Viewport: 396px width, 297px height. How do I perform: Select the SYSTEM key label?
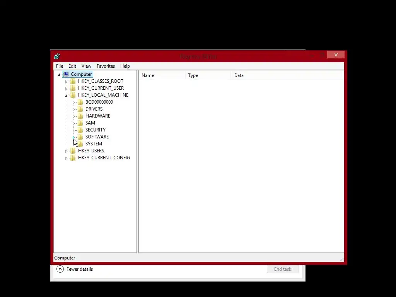coord(94,143)
